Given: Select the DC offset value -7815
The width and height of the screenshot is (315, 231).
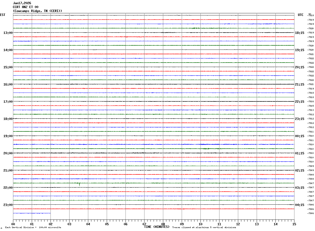Looking at the screenshot, I should [311, 106].
